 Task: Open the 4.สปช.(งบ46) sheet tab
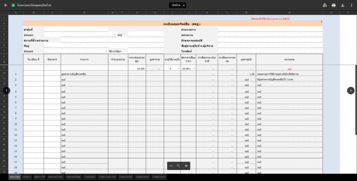[142, 177]
